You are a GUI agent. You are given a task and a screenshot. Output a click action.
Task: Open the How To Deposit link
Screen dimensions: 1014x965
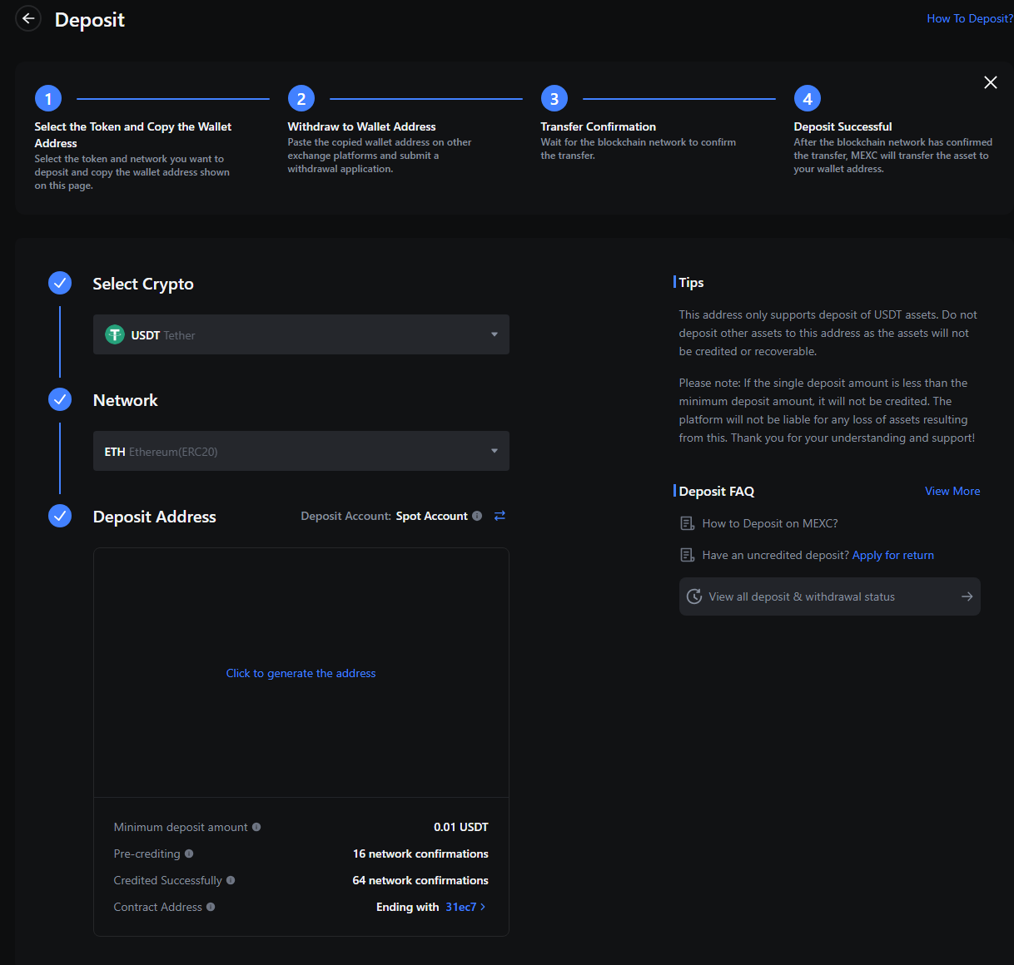970,18
